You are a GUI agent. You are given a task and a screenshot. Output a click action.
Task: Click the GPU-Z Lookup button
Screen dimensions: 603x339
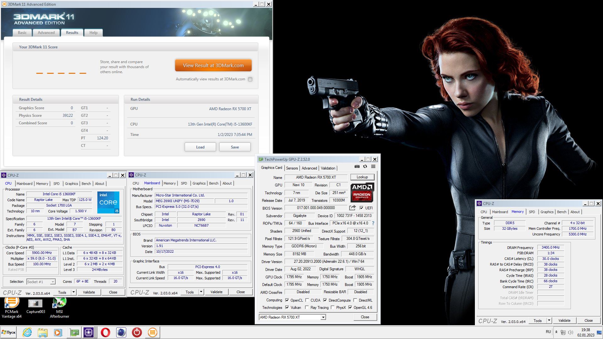point(362,177)
